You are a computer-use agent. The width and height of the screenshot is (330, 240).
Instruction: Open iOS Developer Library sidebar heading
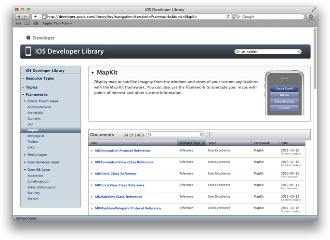pyautogui.click(x=45, y=71)
